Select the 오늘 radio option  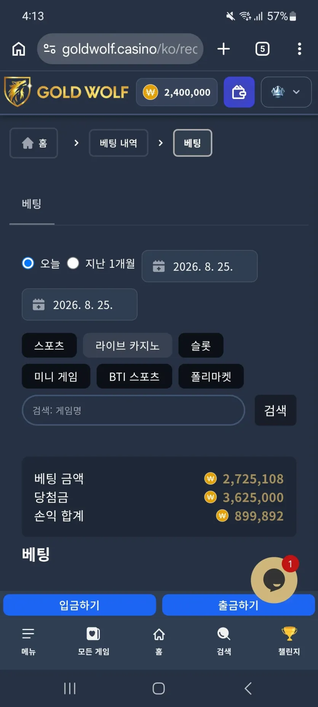pyautogui.click(x=28, y=263)
